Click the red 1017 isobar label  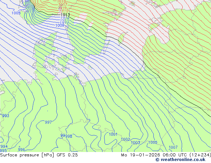63,5
